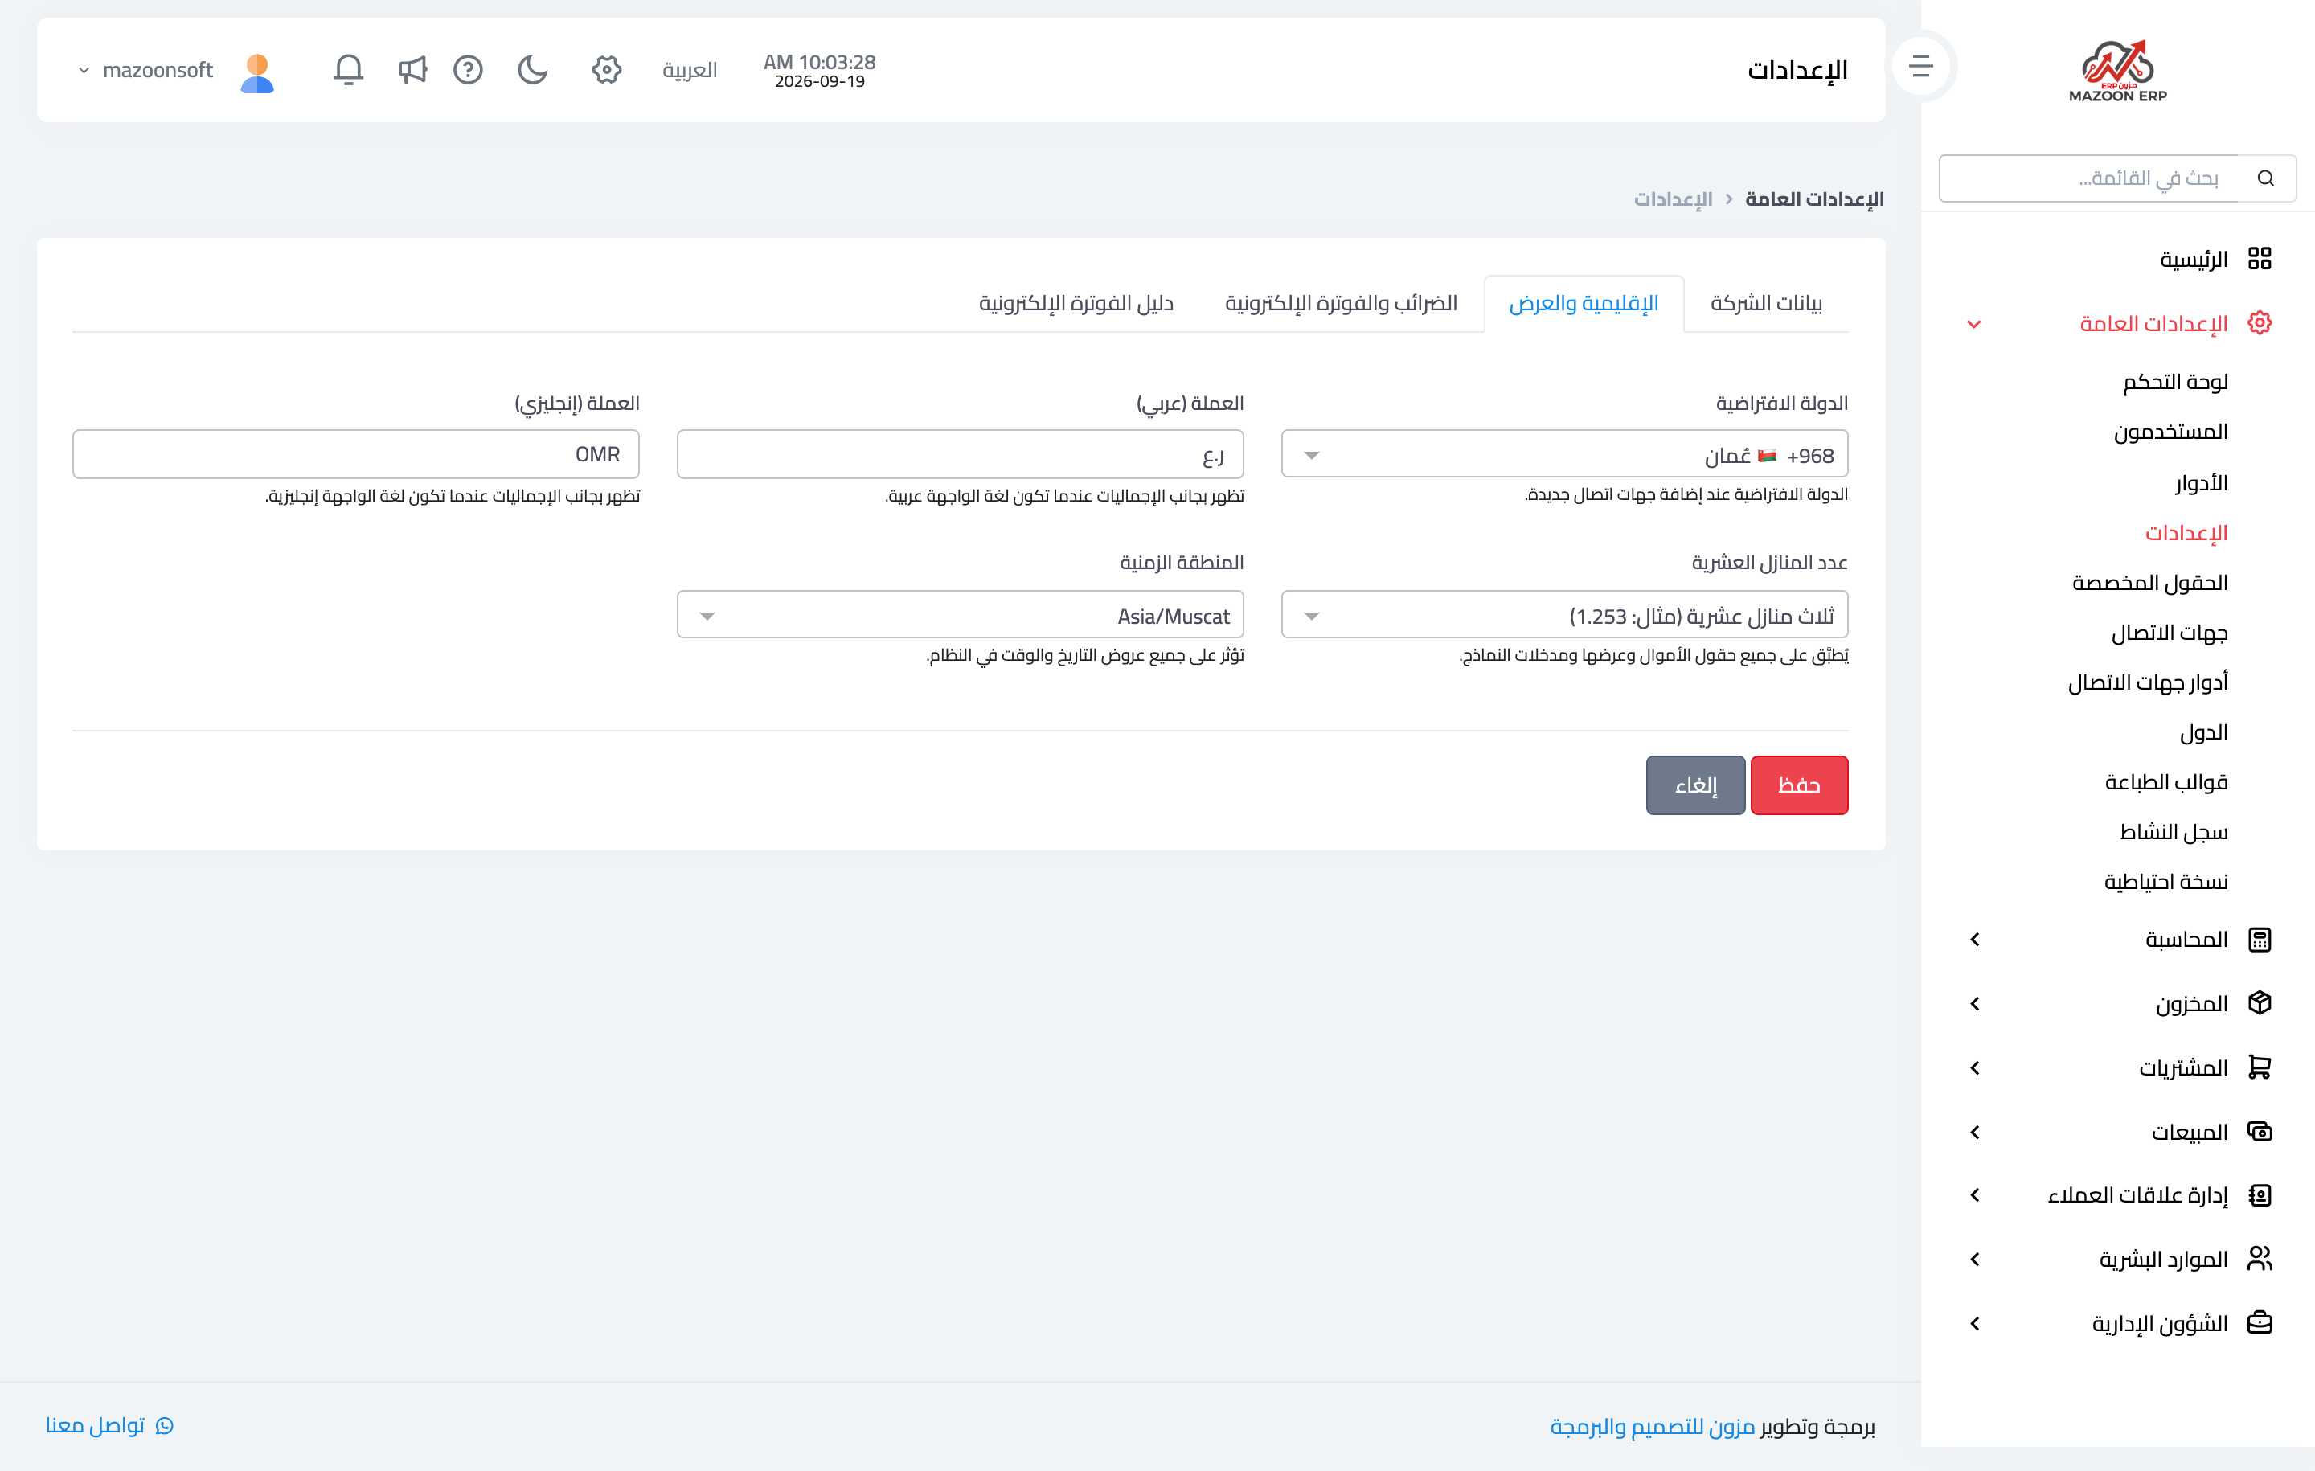Screen dimensions: 2315x1471
Task: Click the English currency field (OMR)
Action: [x=356, y=454]
